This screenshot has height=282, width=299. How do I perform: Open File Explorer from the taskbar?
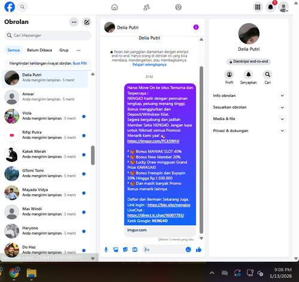tap(32, 272)
